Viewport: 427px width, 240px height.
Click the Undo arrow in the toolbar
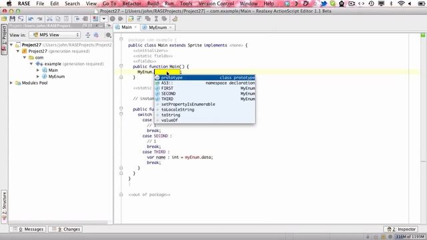[31, 19]
